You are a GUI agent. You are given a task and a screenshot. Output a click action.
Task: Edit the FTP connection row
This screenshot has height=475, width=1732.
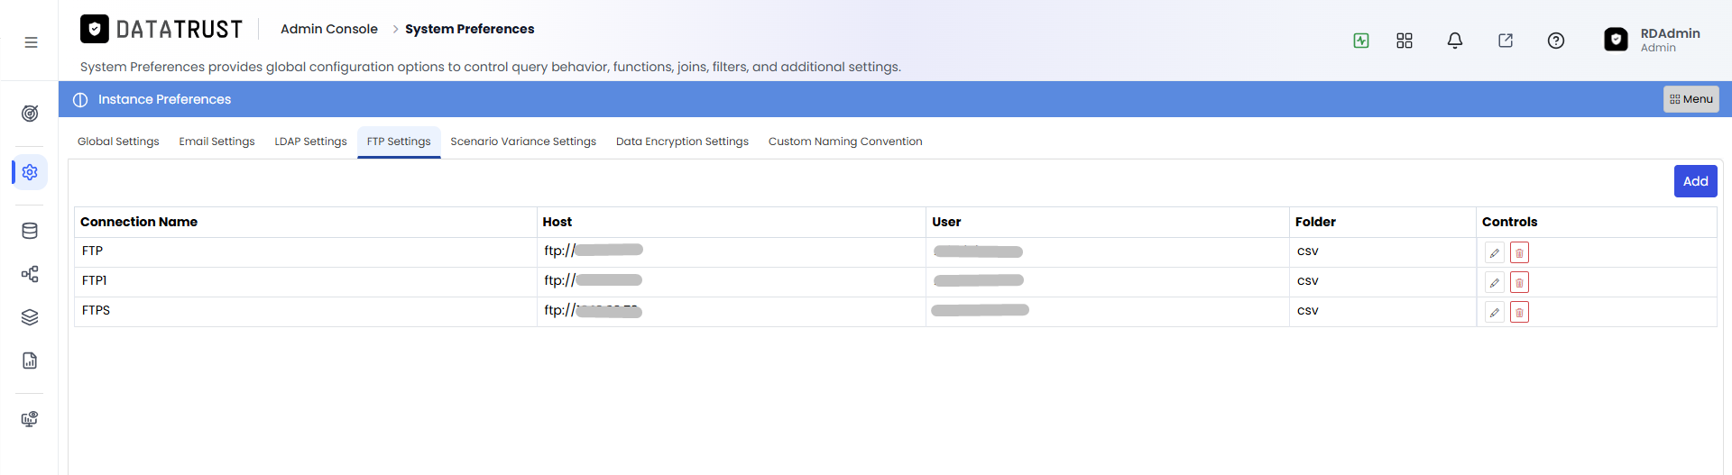1495,253
